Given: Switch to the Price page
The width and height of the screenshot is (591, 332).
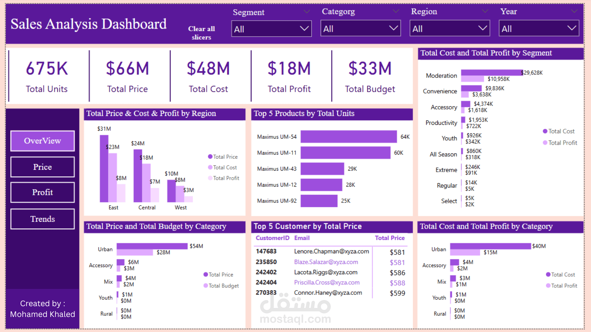Looking at the screenshot, I should point(42,167).
